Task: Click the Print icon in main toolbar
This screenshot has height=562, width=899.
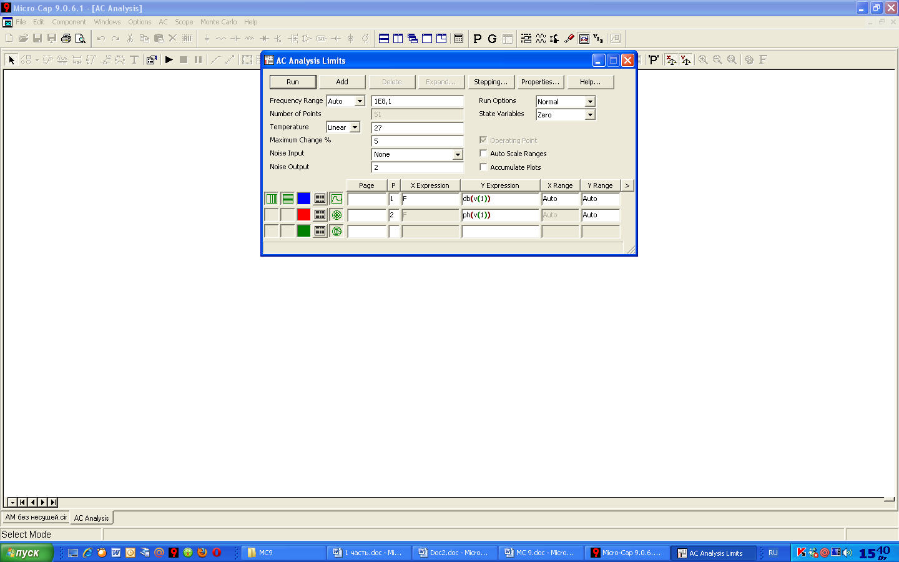Action: tap(66, 38)
